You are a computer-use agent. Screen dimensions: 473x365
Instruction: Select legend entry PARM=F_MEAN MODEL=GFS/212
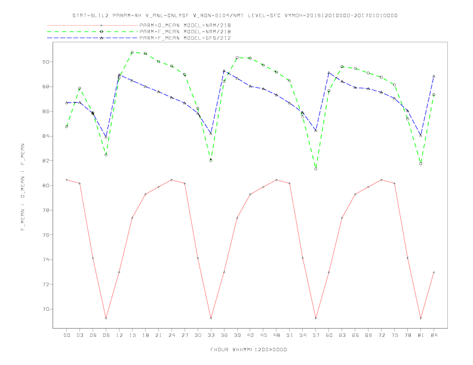(185, 38)
